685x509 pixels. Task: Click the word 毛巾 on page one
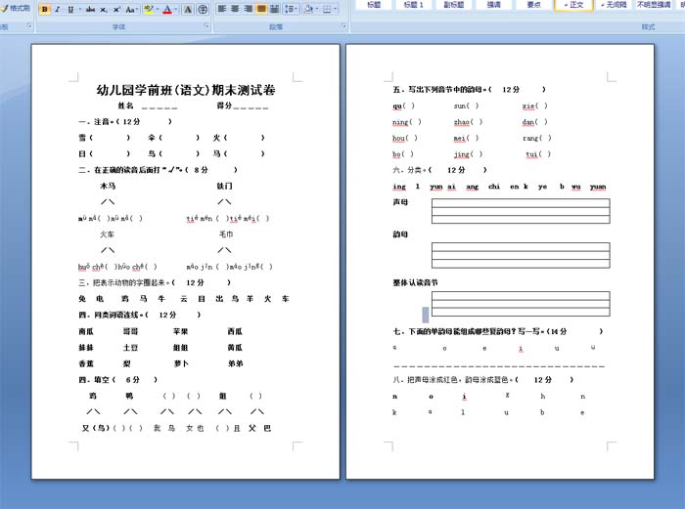[226, 234]
